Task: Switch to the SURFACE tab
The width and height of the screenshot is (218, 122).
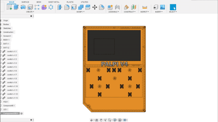Action: click(x=25, y=2)
